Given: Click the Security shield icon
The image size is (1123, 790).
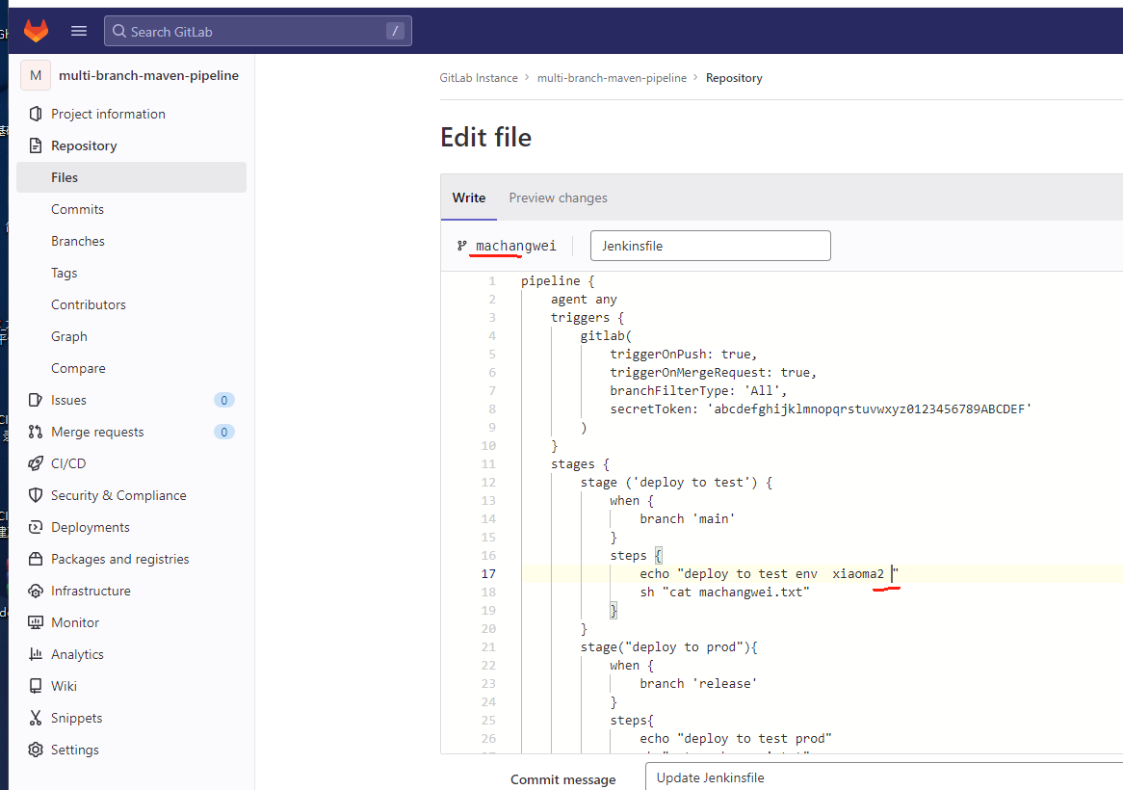Looking at the screenshot, I should click(35, 495).
